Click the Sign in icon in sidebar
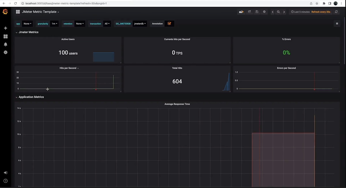This screenshot has width=346, height=188. (x=5, y=173)
